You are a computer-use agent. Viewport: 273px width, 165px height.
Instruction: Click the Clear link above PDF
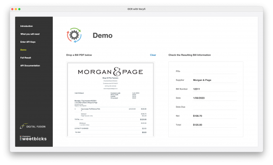pos(153,55)
